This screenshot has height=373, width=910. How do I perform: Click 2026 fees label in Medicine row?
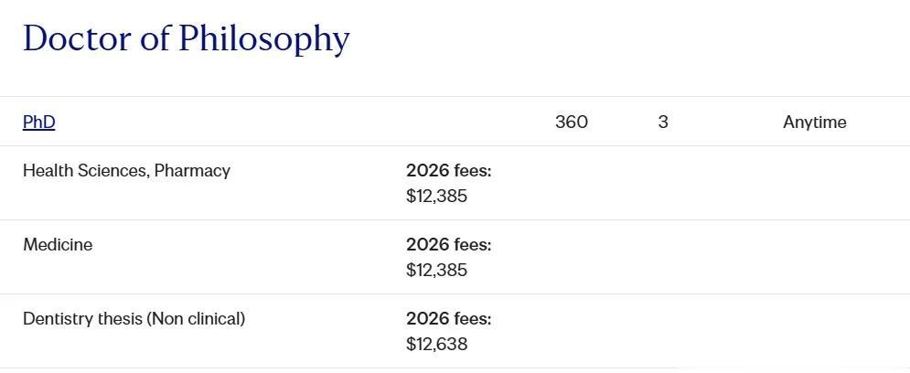click(x=448, y=245)
